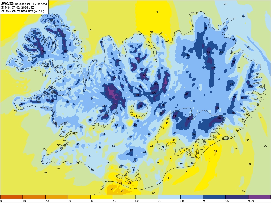Viewport: 271px width, 203px height.
Task: Select the value '90' in the Westfjords
Action: (22, 69)
